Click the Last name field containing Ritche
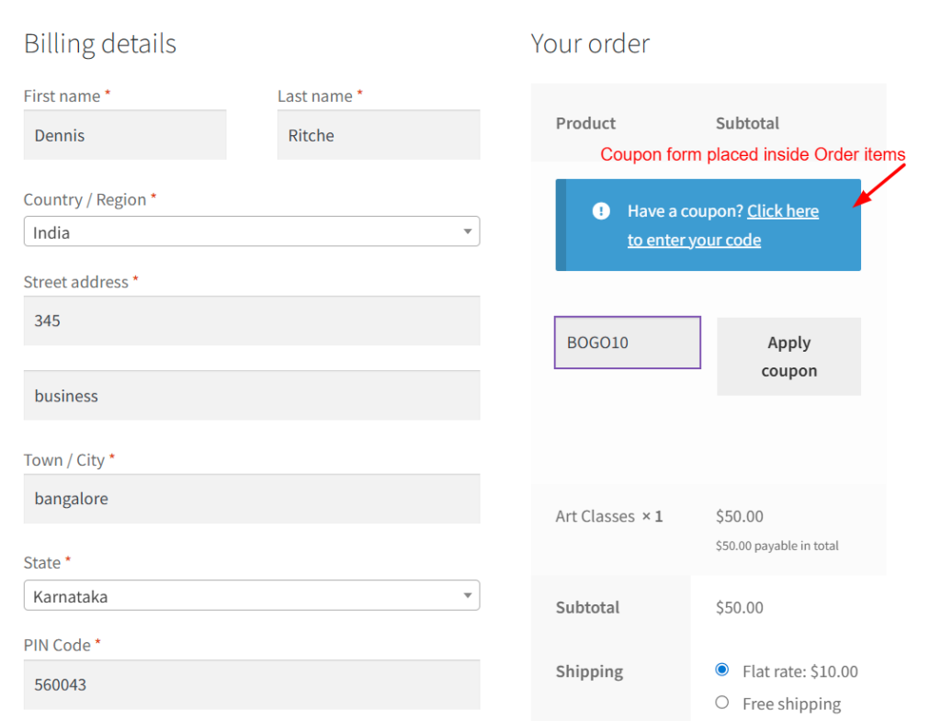 (378, 134)
